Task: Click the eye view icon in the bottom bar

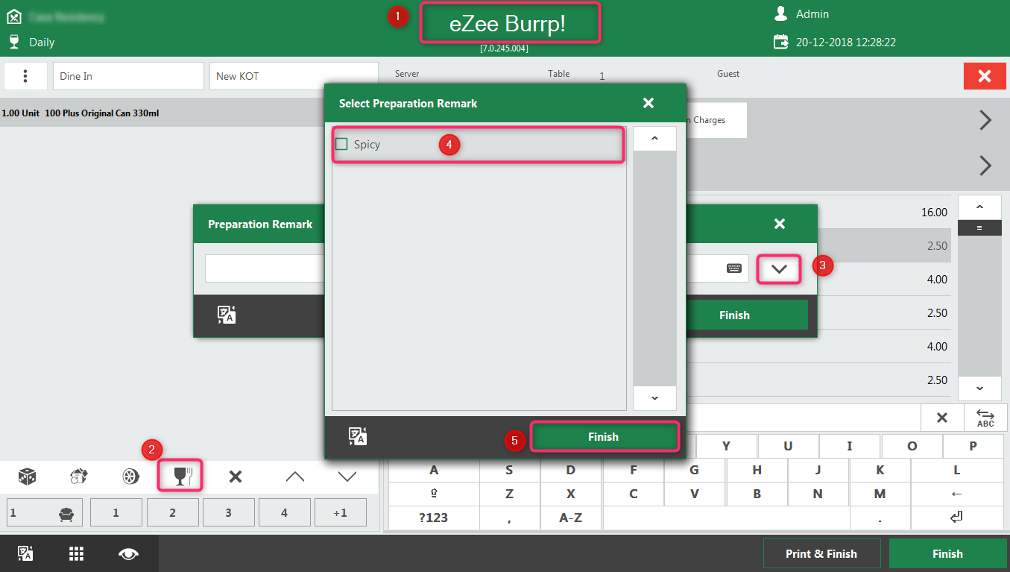Action: pyautogui.click(x=129, y=553)
